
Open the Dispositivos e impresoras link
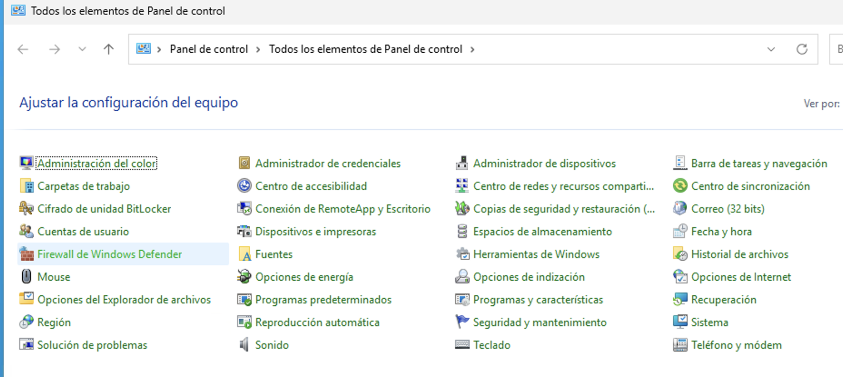pos(316,232)
